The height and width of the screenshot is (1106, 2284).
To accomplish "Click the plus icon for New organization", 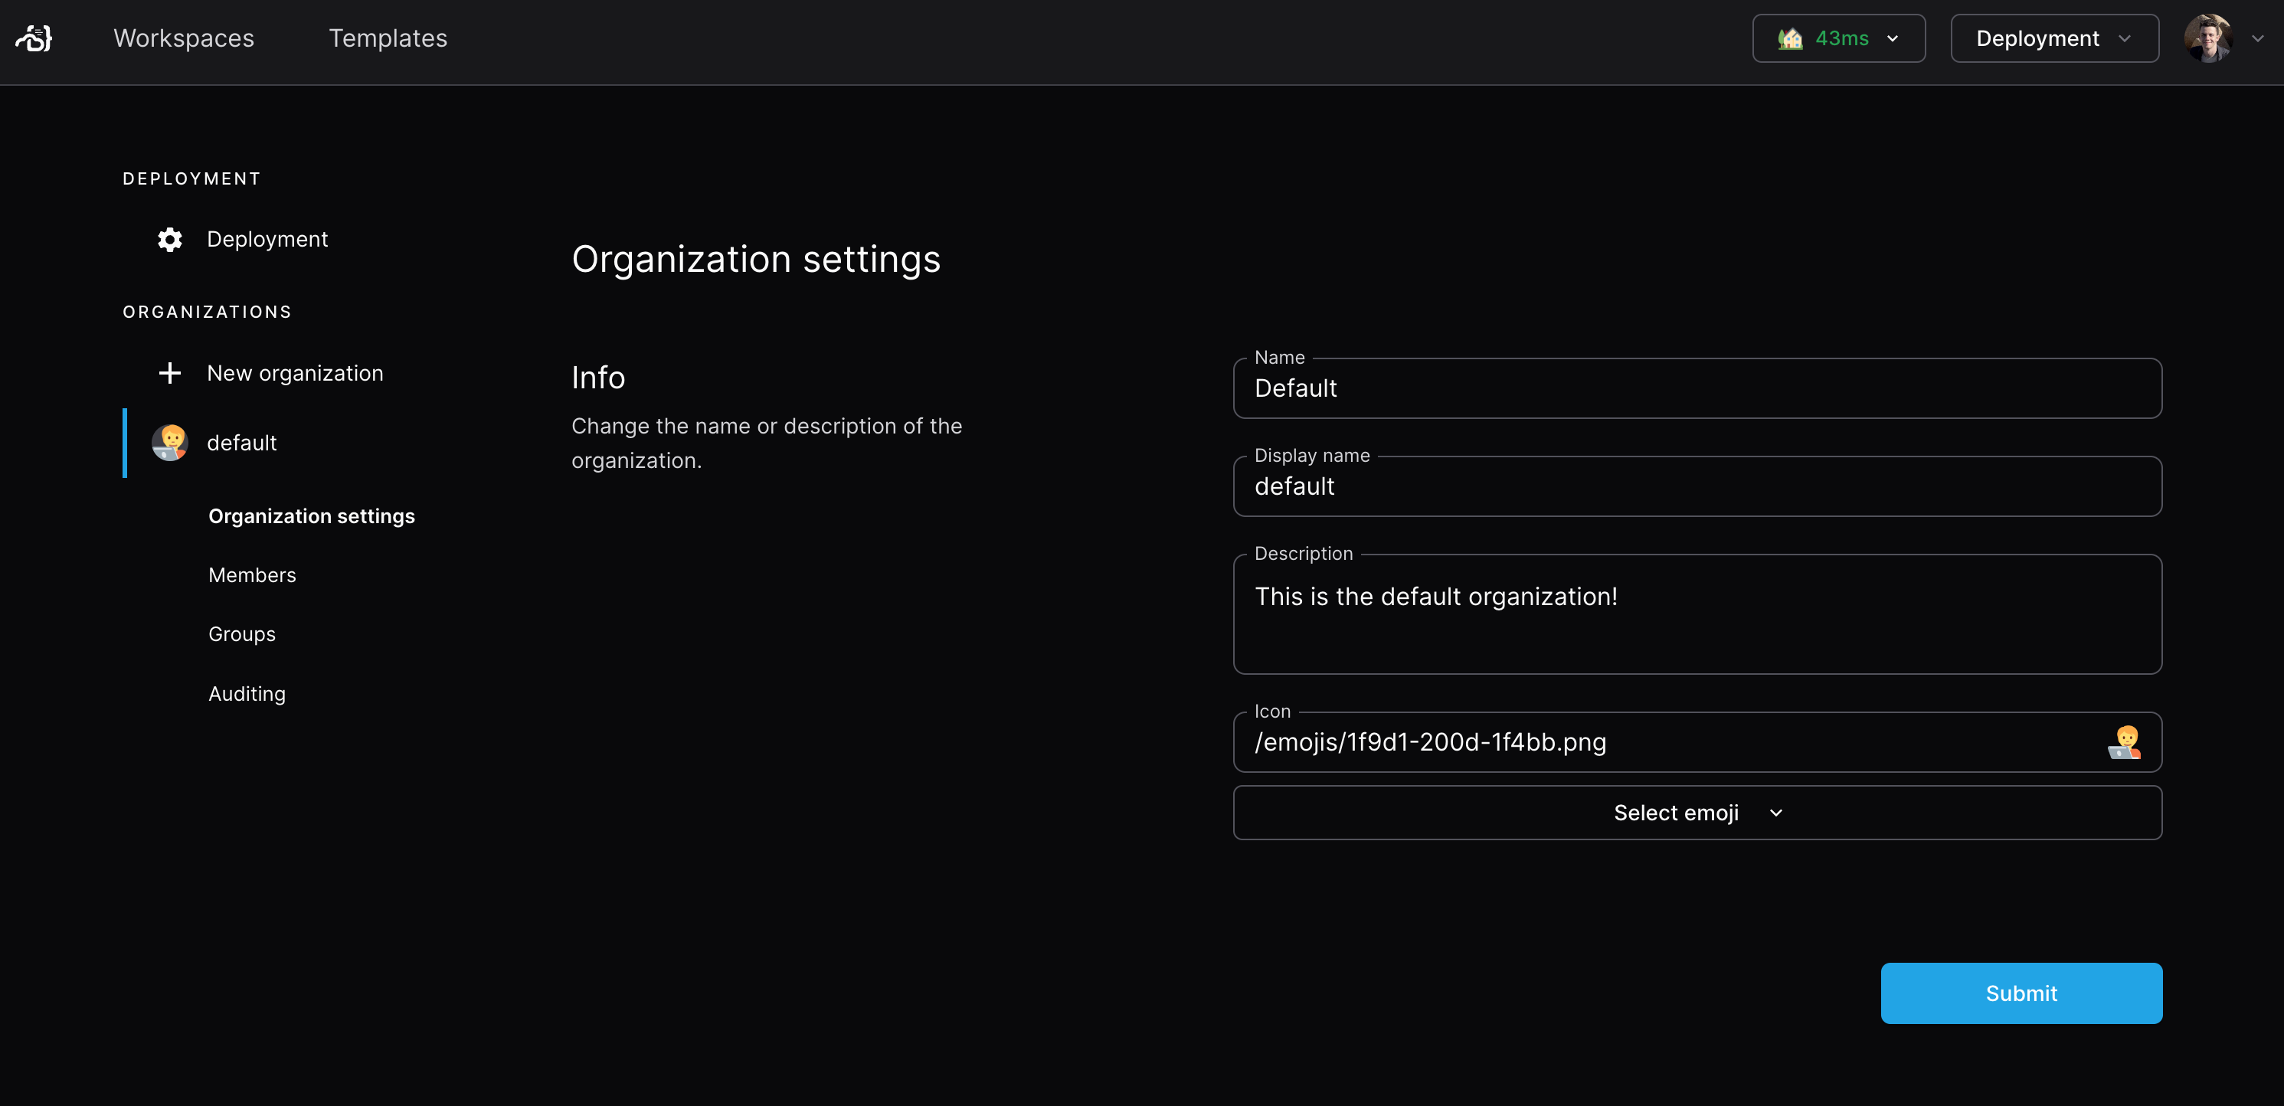I will click(169, 374).
